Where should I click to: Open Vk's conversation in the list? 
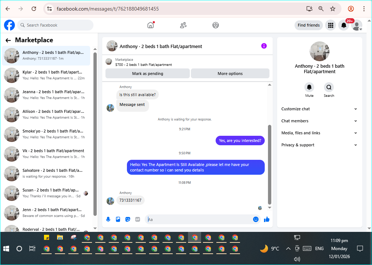(46, 154)
